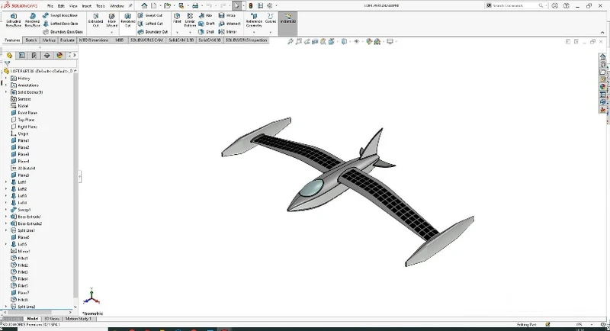
Task: Select the Rib tool
Action: (205, 15)
